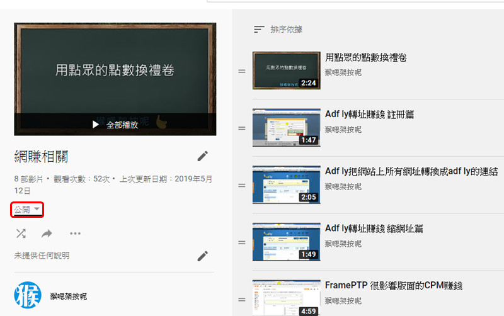Viewport: 504px width, 316px height.
Task: Open Adf ly把網站上所有網址轉換成adf ly的連結 title
Action: click(411, 171)
